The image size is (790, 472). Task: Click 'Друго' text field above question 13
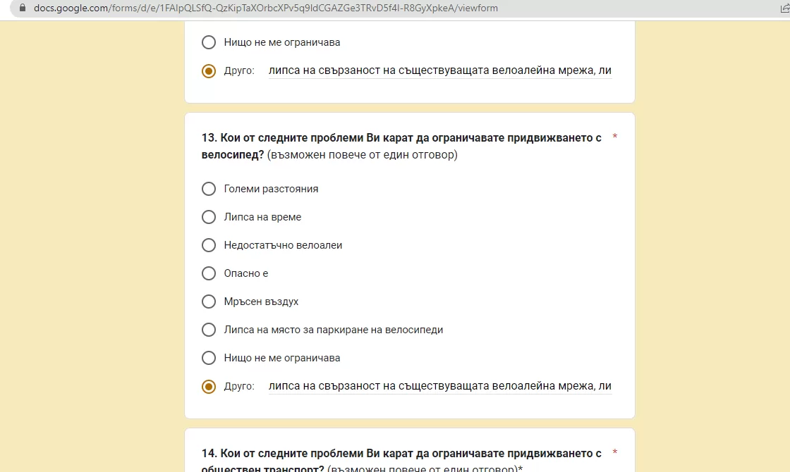pos(440,70)
